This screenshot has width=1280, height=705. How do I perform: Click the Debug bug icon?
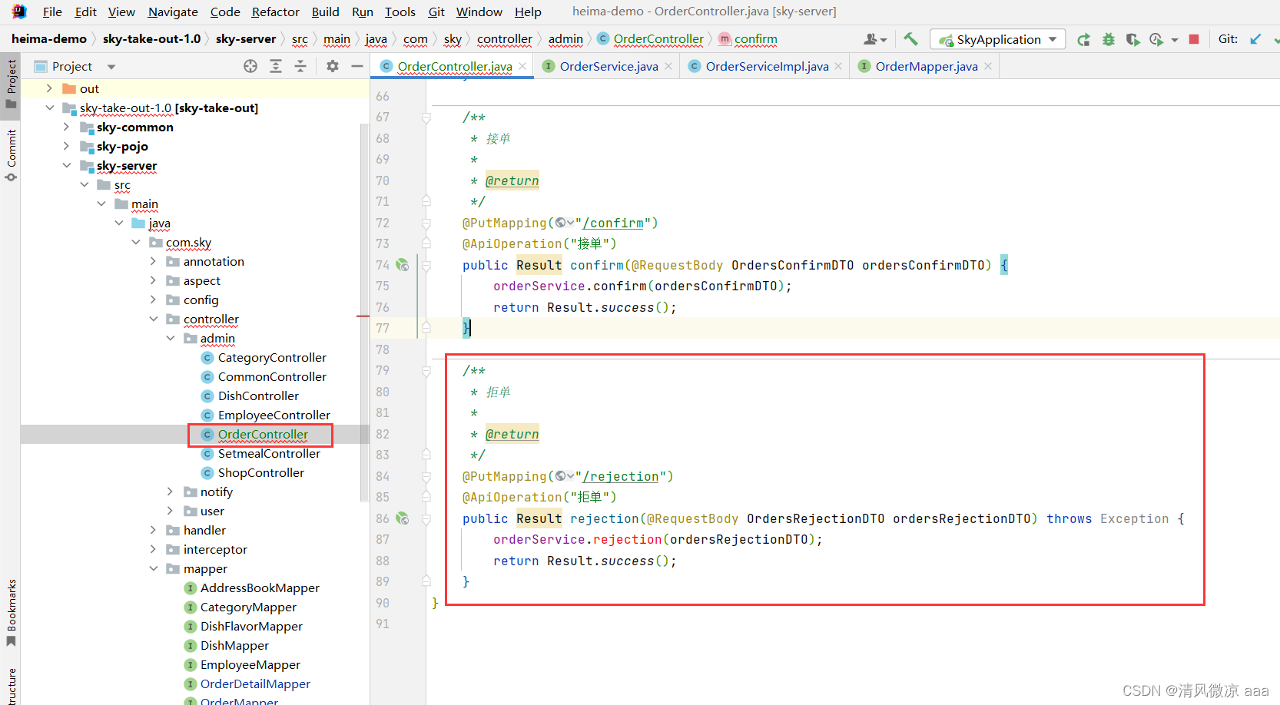pos(1108,39)
